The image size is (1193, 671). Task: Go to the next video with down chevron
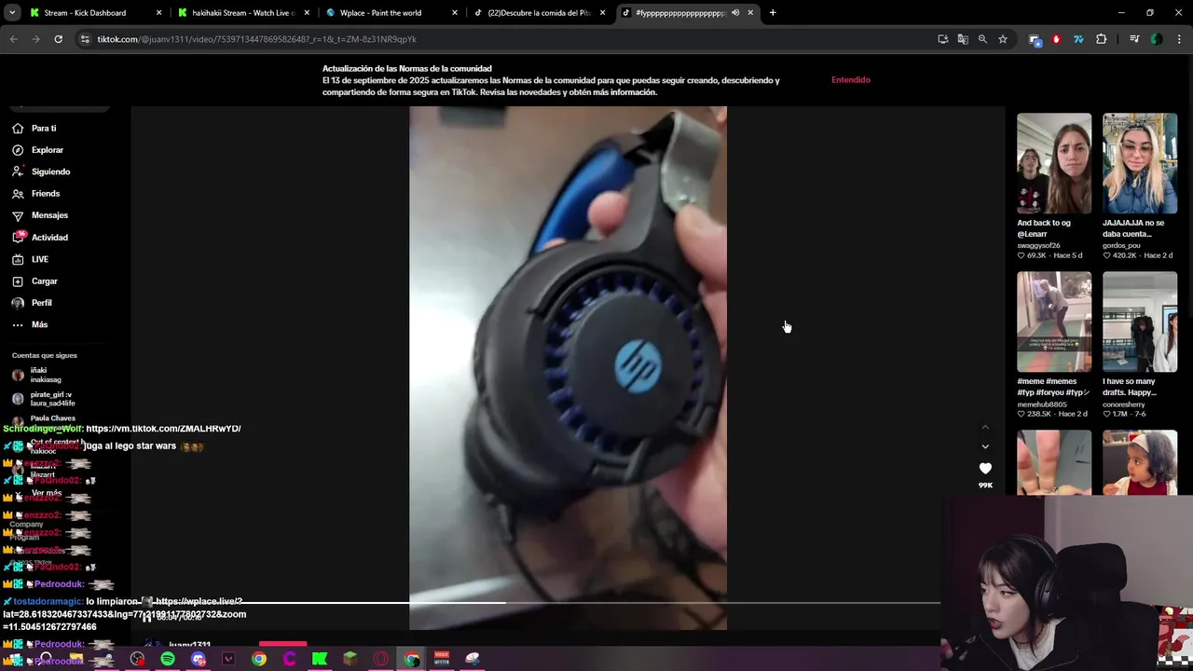[985, 446]
